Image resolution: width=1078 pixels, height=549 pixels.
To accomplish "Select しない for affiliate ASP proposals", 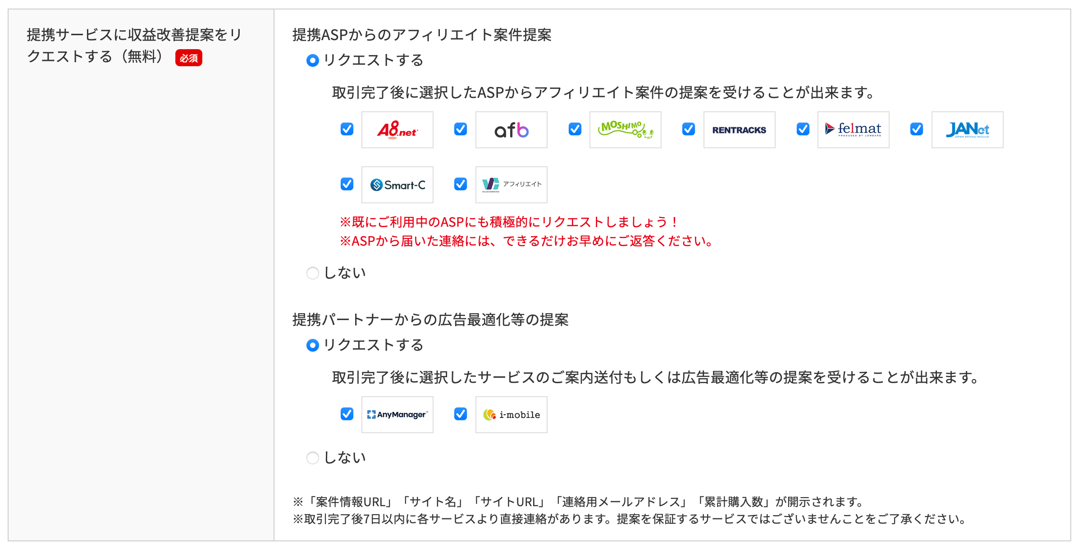I will point(313,273).
